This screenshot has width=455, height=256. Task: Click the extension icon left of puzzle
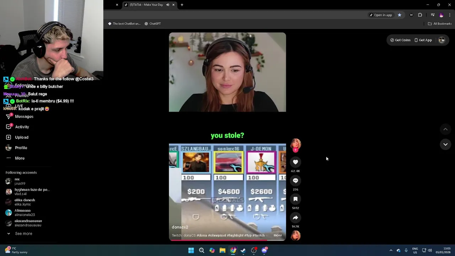tap(411, 15)
